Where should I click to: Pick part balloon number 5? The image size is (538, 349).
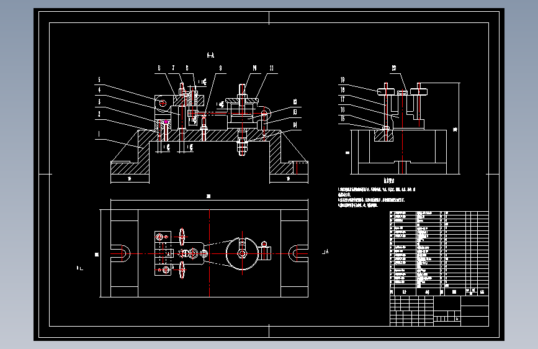click(x=99, y=79)
